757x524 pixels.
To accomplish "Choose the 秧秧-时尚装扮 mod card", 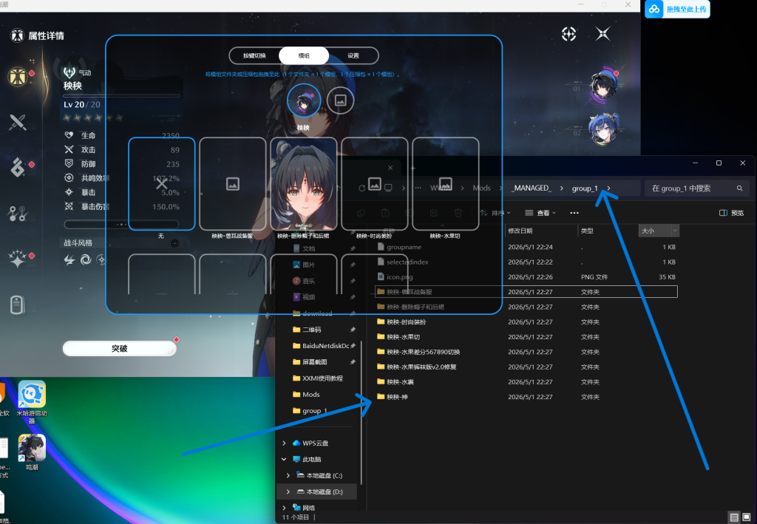I will [375, 184].
